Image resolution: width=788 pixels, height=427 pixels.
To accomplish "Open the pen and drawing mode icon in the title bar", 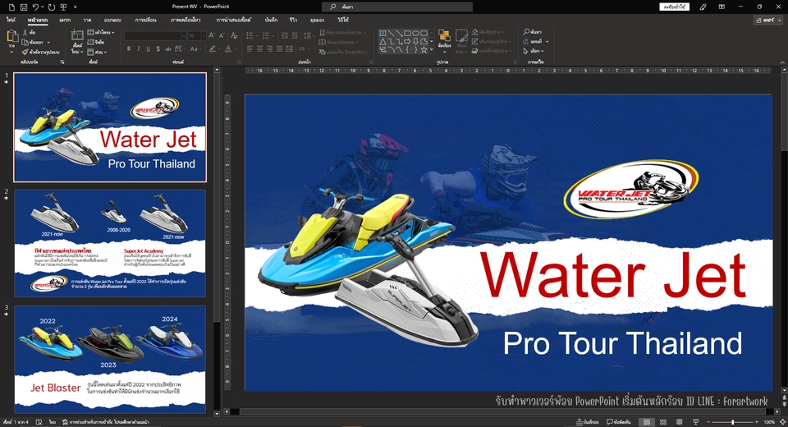I will (x=703, y=7).
